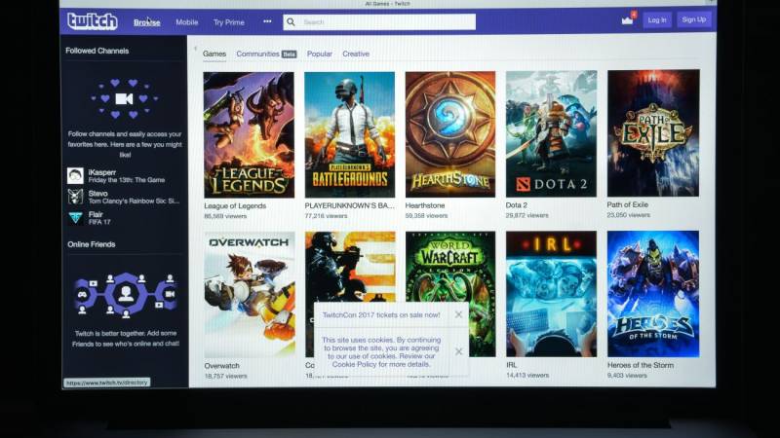
Task: Click League of Legends title link
Action: tap(235, 206)
